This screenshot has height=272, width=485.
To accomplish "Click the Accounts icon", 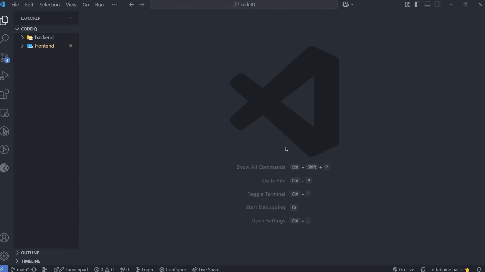I will point(5,238).
